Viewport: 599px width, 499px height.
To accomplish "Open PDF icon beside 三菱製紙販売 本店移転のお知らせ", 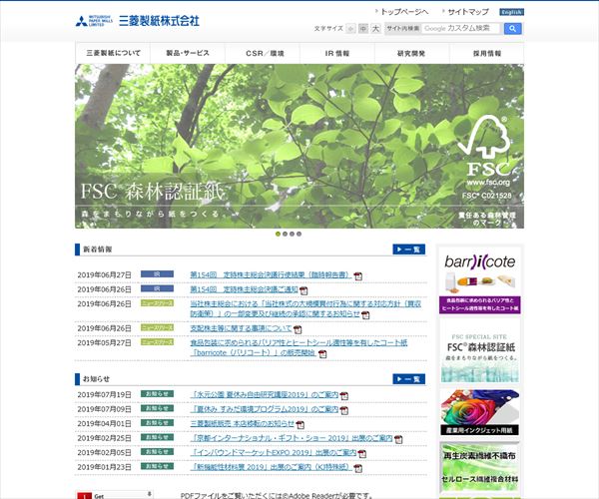I will pyautogui.click(x=300, y=424).
